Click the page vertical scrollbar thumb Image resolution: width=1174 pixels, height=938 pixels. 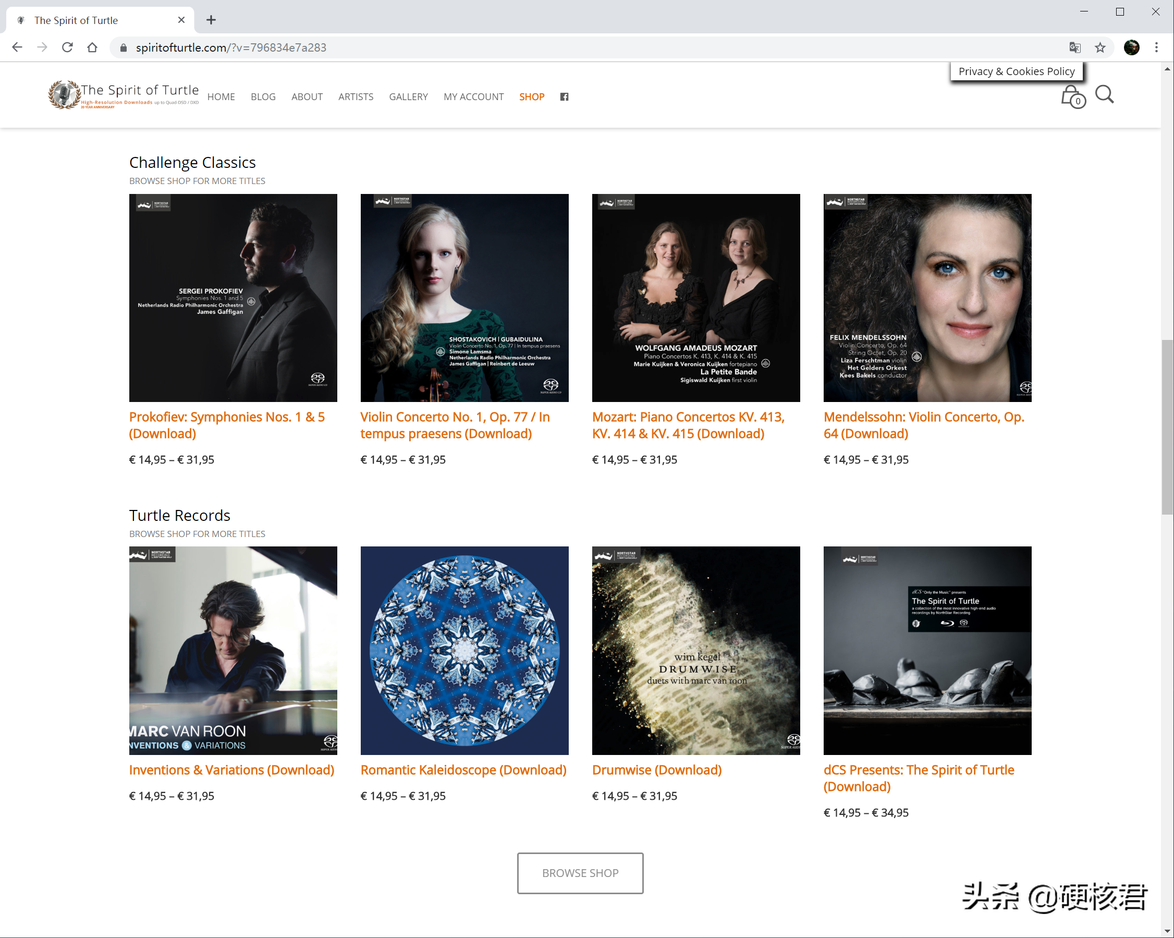1167,427
